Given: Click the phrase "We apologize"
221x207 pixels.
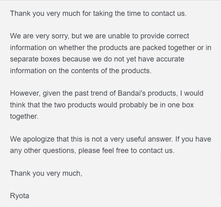Looking at the screenshot, I should click(x=32, y=139).
